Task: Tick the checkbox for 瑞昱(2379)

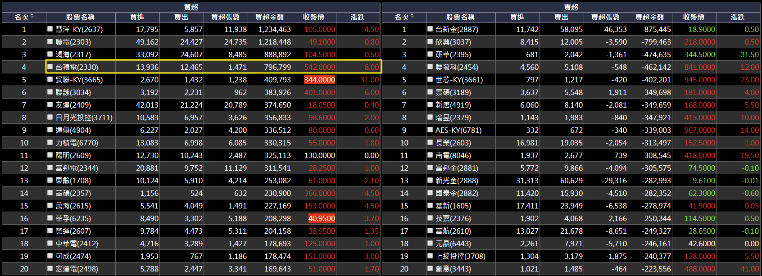Action: tap(430, 117)
